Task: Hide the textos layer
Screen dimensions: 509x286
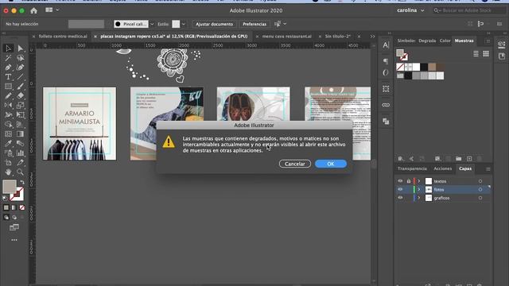Action: point(400,181)
